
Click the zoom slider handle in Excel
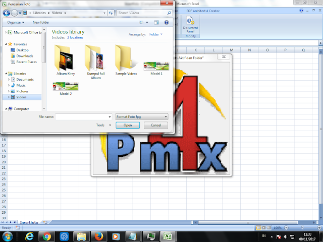coord(302,227)
